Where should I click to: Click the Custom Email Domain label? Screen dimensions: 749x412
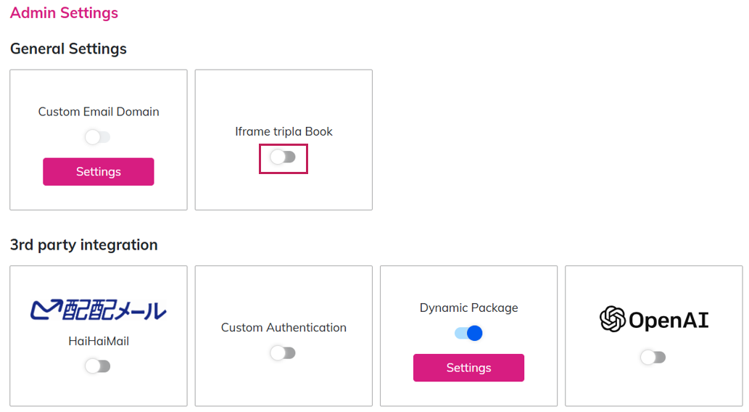click(x=99, y=112)
